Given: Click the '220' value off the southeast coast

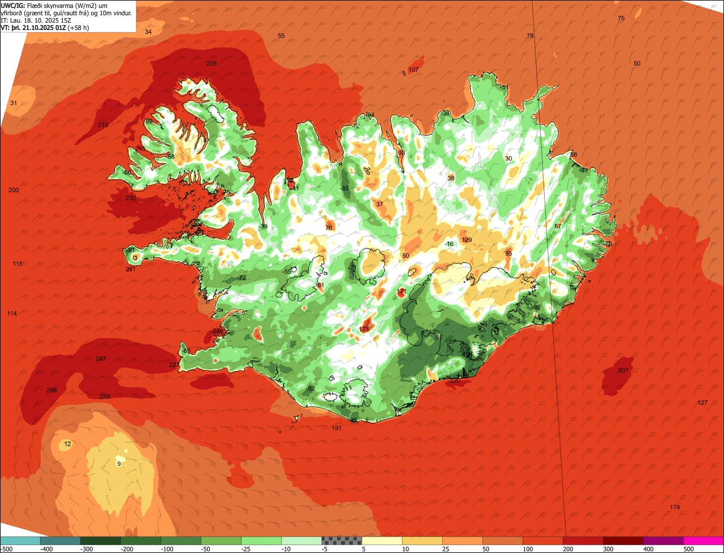Looking at the screenshot, I should pyautogui.click(x=454, y=381).
